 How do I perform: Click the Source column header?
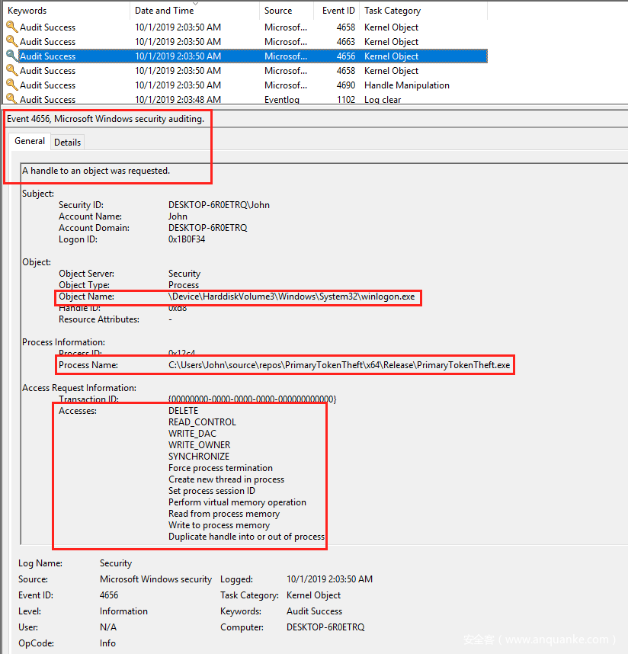pyautogui.click(x=278, y=11)
